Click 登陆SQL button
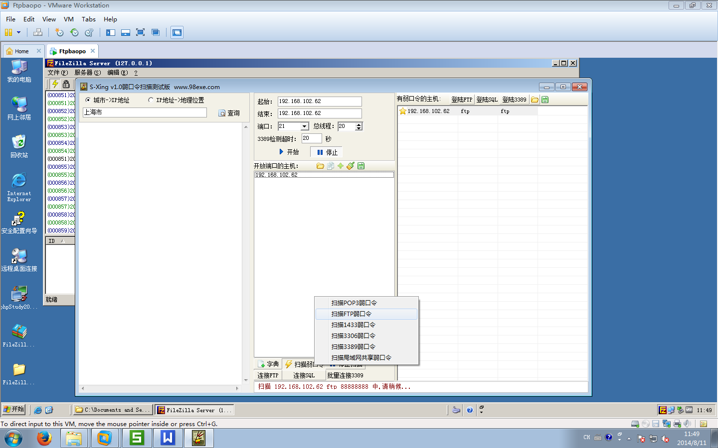The width and height of the screenshot is (718, 448). tap(487, 100)
